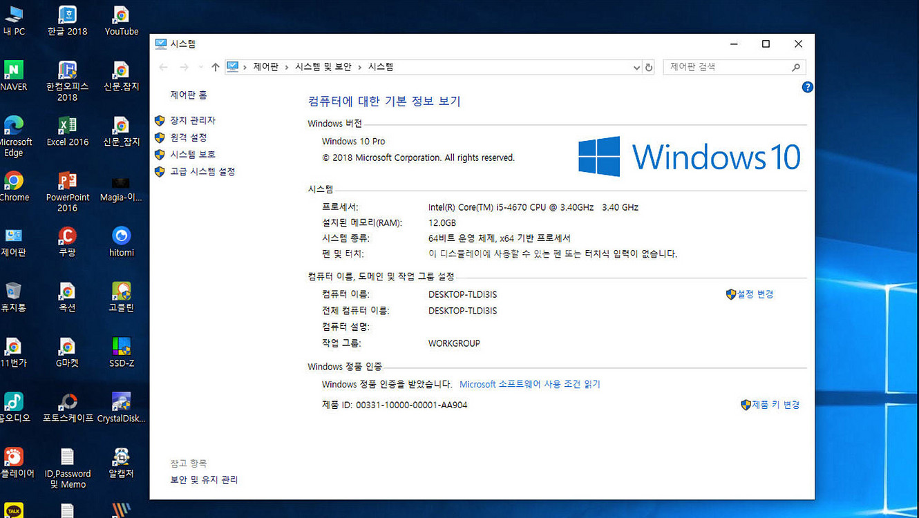919x518 pixels.
Task: Open the 고클린 desktop icon
Action: [122, 296]
